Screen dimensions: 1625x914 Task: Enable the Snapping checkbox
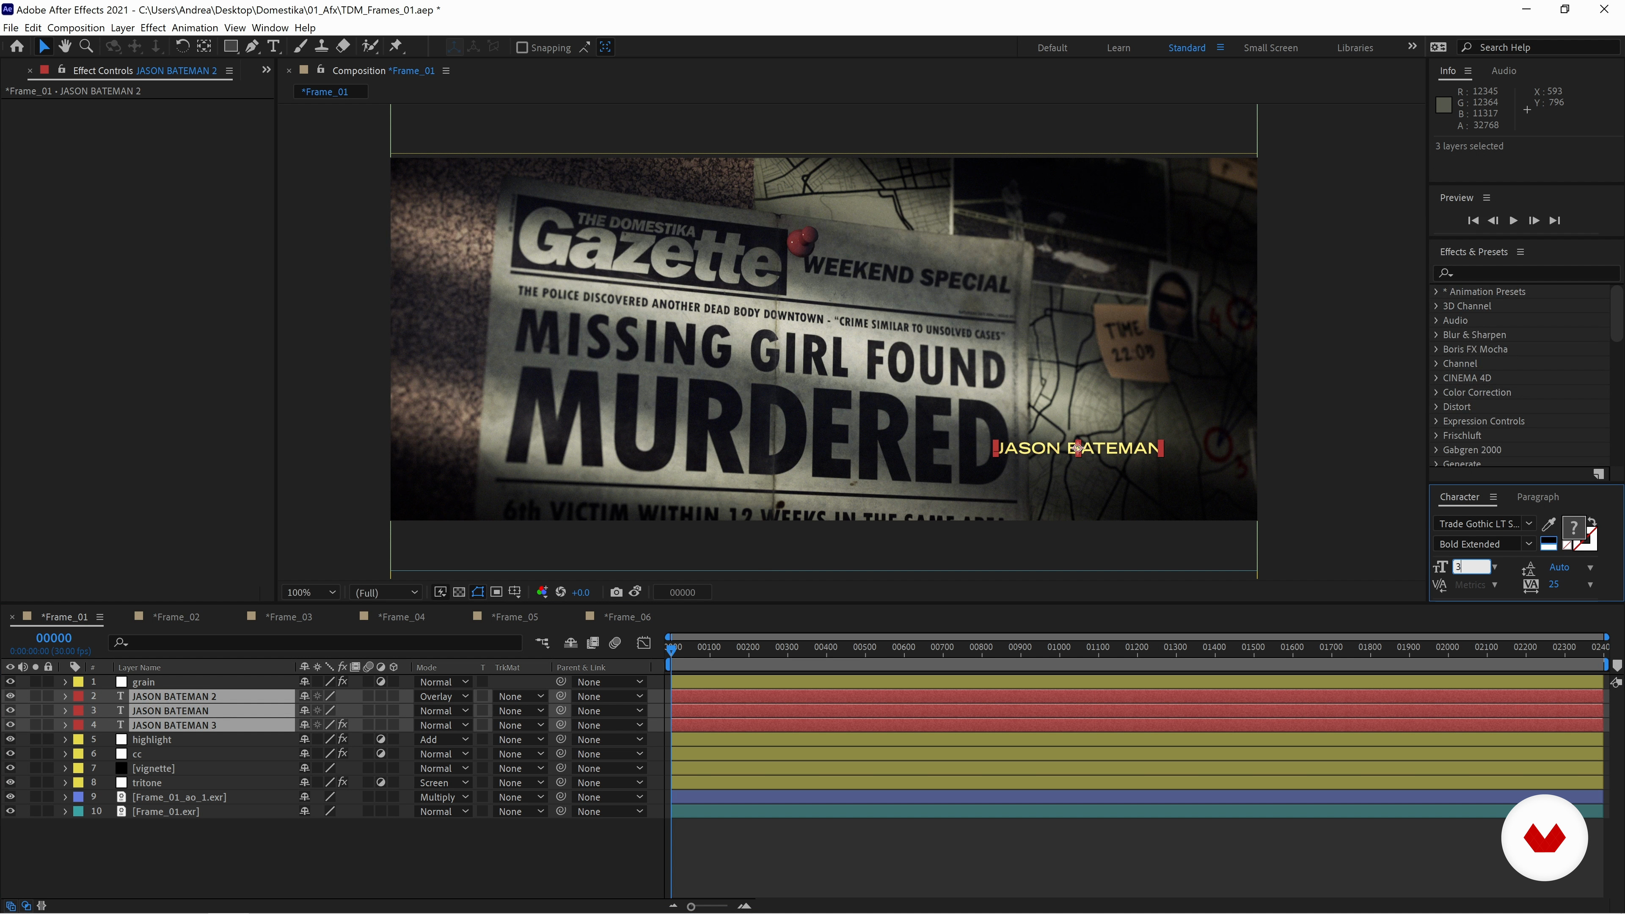pos(522,48)
